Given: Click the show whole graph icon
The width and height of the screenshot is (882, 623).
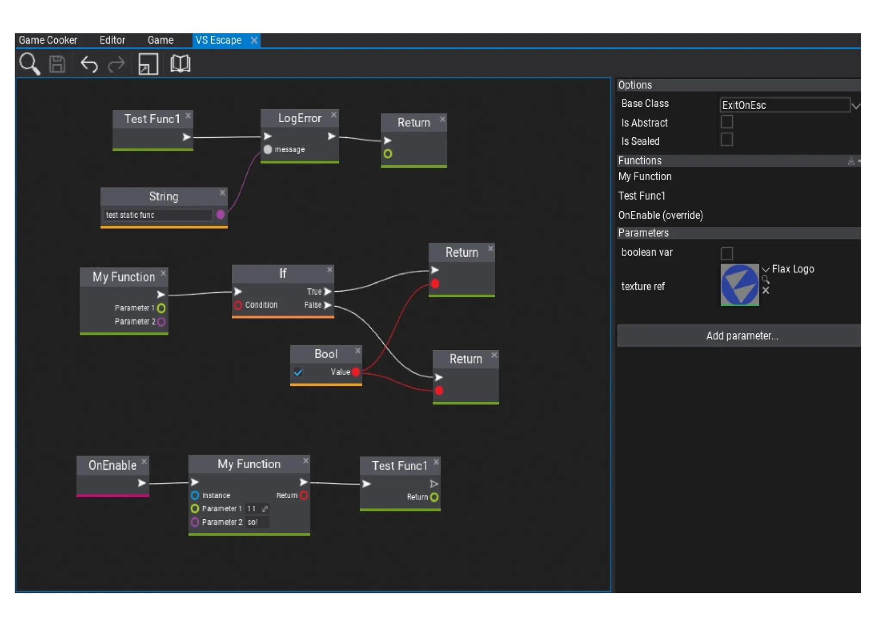Looking at the screenshot, I should click(148, 64).
